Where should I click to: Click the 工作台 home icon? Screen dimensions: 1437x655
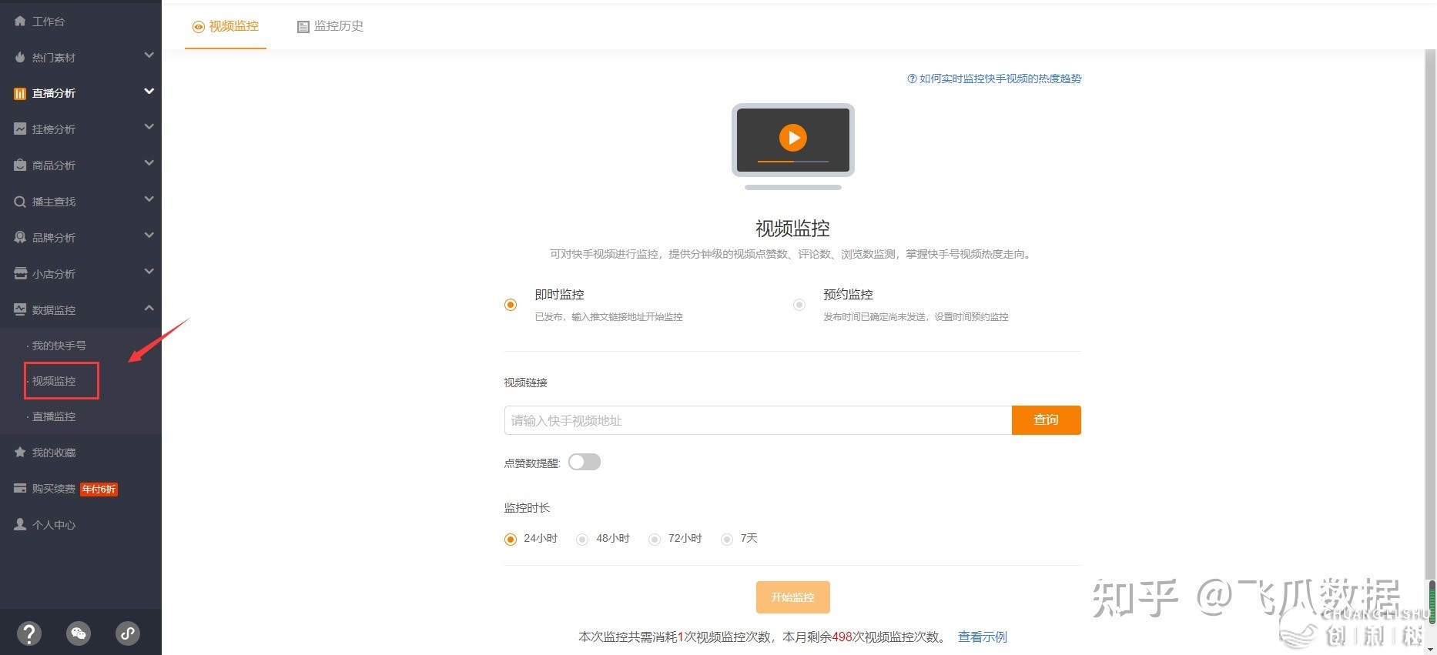(20, 21)
